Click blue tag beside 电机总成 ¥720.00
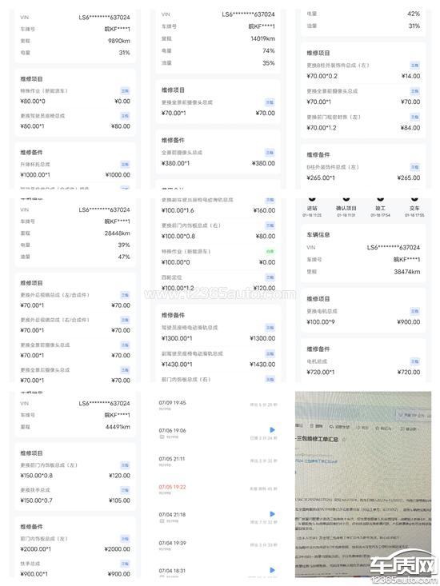 (414, 361)
